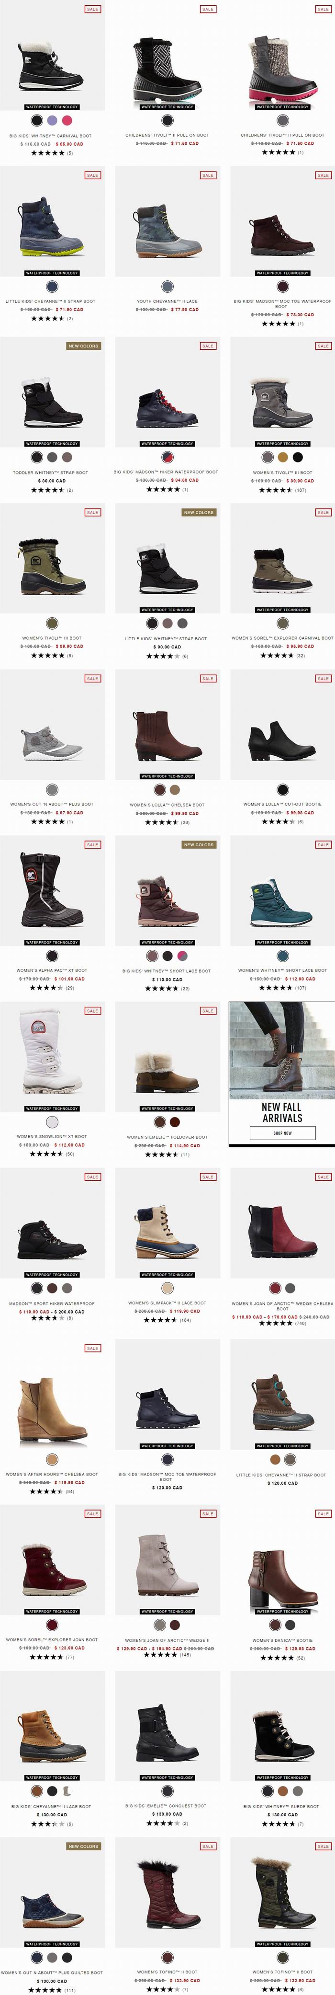The width and height of the screenshot is (335, 1995).
Task: Choose the tan swatch for Whitney Suede Boot
Action: [x=282, y=1791]
